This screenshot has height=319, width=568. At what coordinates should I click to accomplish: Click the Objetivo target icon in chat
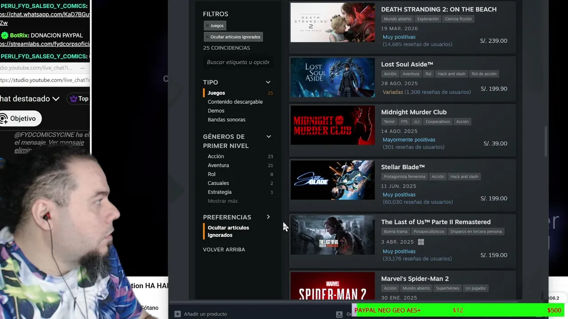click(4, 118)
